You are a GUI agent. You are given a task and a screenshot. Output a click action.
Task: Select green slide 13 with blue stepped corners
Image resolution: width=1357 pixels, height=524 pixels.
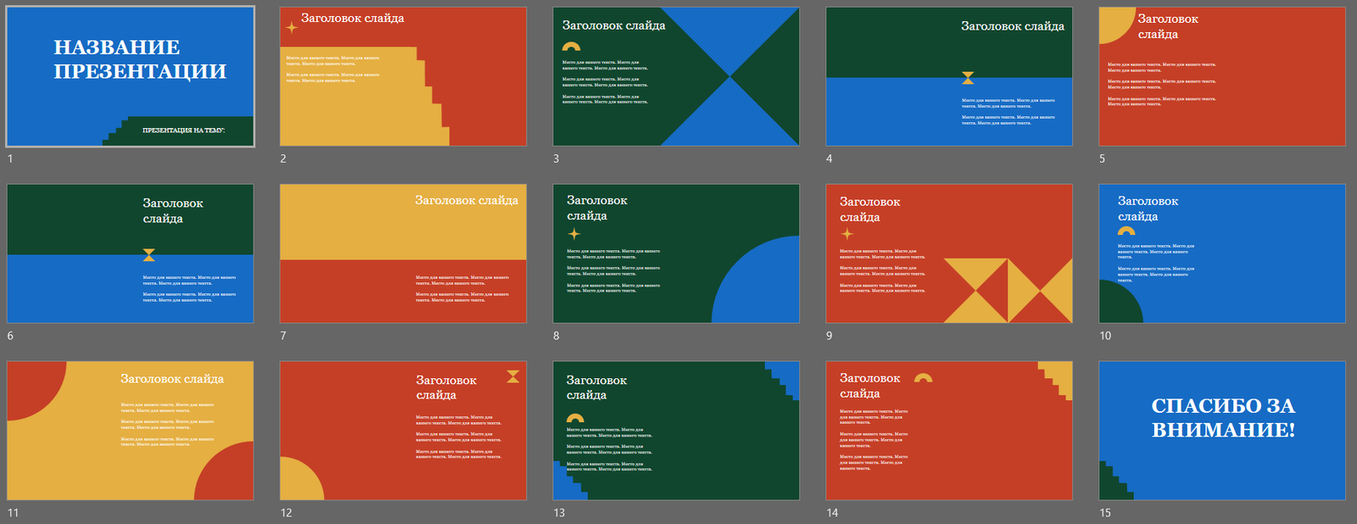pyautogui.click(x=676, y=431)
